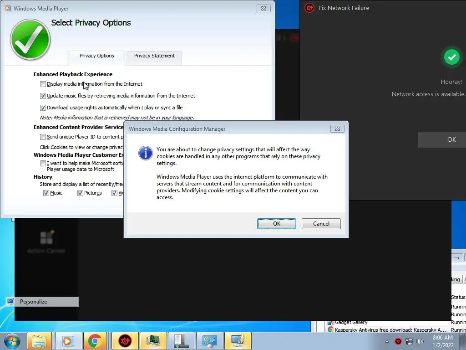Check Display media information from the Internet
The height and width of the screenshot is (350, 466).
pyautogui.click(x=43, y=84)
